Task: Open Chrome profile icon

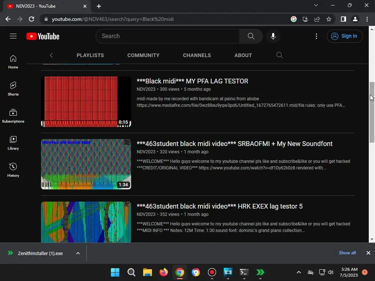Action: tap(355, 19)
